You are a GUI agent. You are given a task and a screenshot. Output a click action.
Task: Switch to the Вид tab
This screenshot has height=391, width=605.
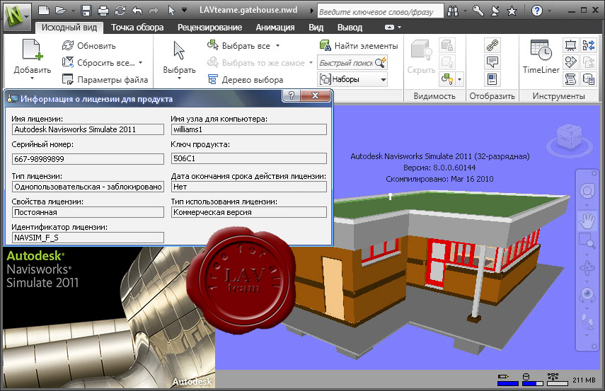tap(316, 28)
